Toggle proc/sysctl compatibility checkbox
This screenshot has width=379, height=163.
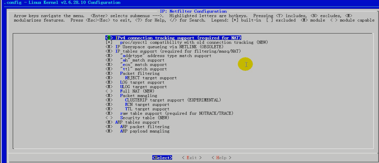click(109, 42)
